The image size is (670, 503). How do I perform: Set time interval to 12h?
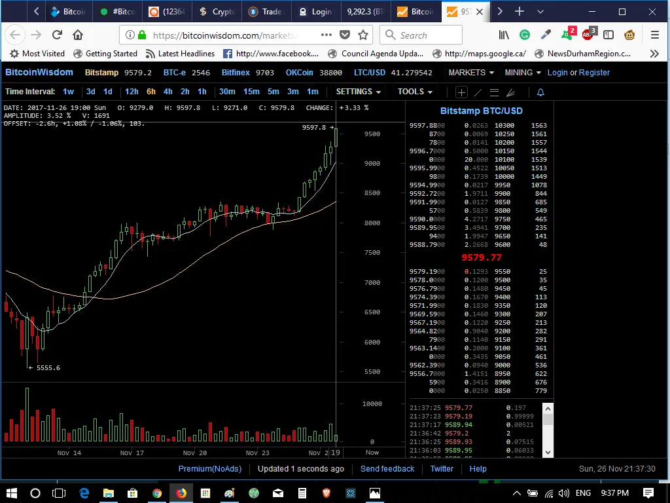132,92
